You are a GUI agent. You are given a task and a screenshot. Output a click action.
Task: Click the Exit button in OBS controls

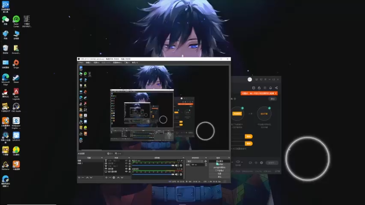coord(219,177)
